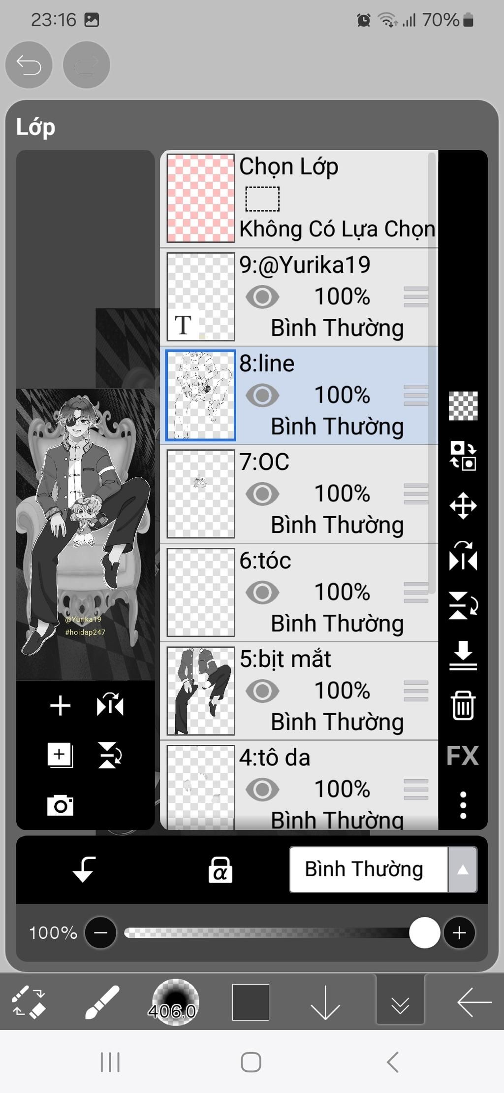Merge layer down with download icon
The image size is (504, 1093).
pos(463,655)
